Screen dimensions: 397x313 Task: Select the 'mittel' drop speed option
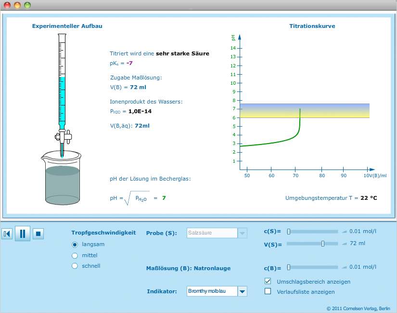click(x=75, y=255)
